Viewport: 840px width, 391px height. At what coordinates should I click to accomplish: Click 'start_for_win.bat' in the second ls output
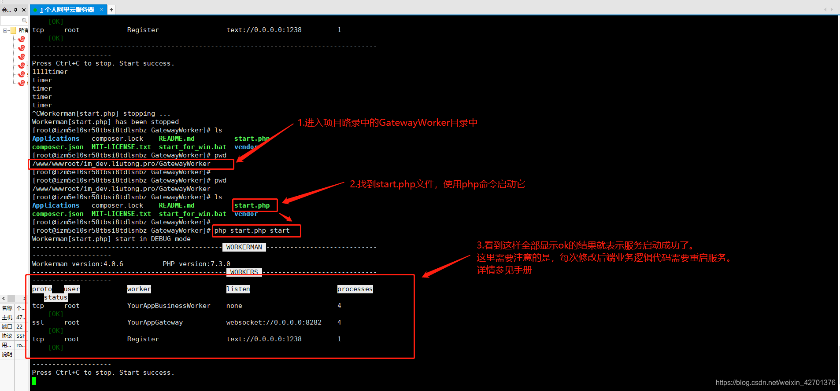[192, 214]
